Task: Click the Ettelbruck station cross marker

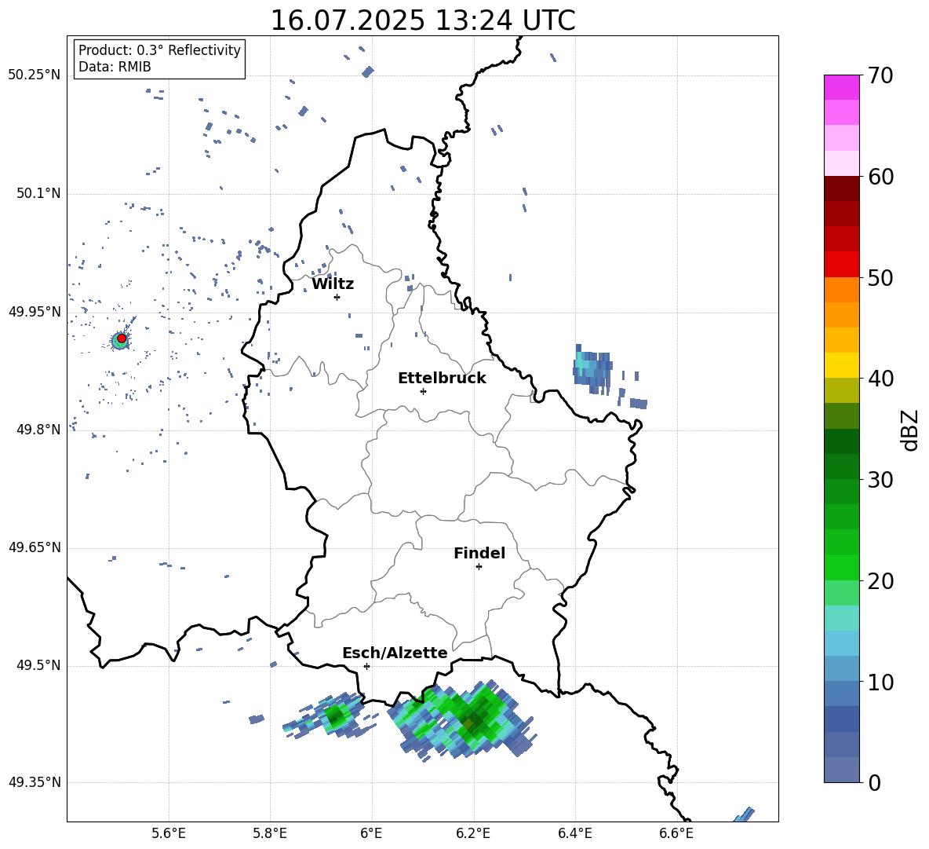Action: click(x=423, y=391)
